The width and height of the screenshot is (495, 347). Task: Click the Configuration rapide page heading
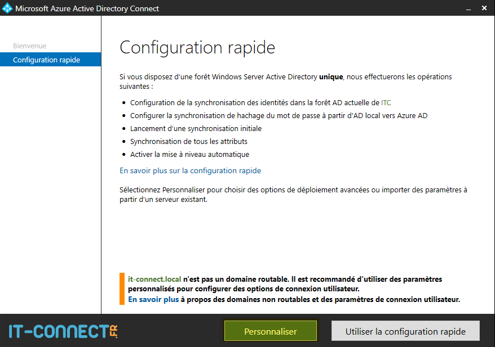pos(197,48)
